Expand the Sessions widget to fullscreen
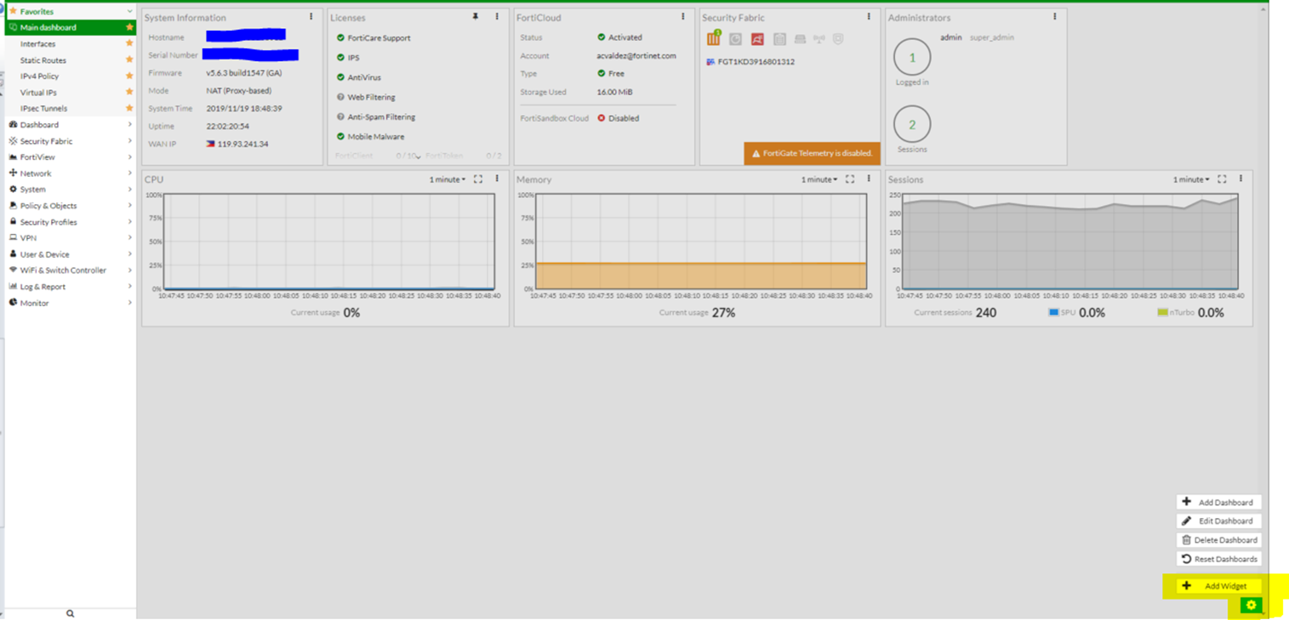 click(x=1222, y=179)
